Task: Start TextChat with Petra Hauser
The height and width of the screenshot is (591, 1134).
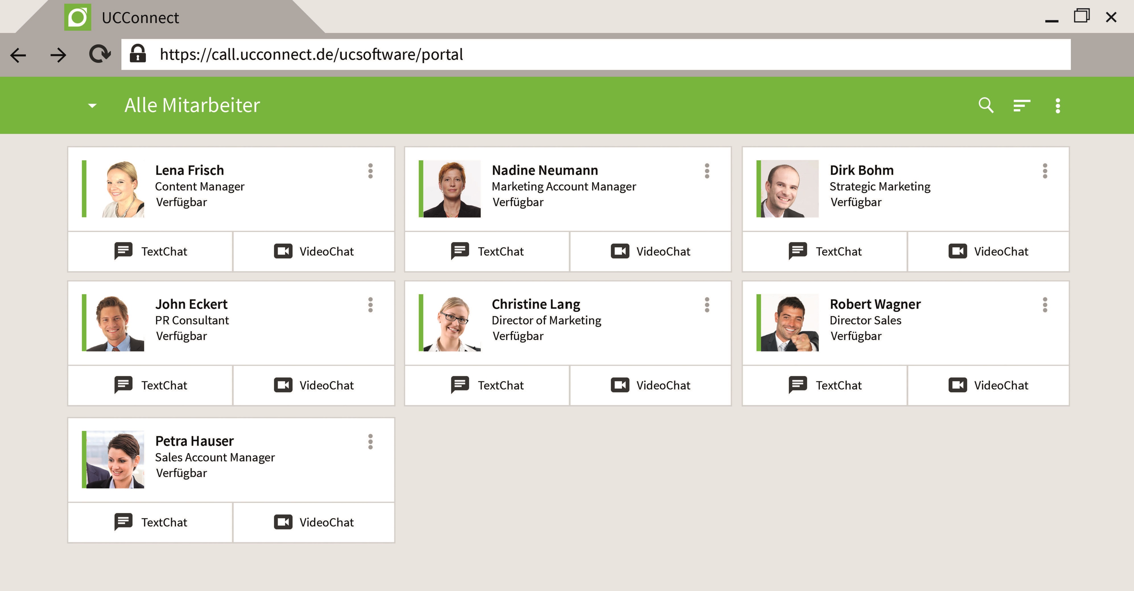Action: pyautogui.click(x=150, y=522)
